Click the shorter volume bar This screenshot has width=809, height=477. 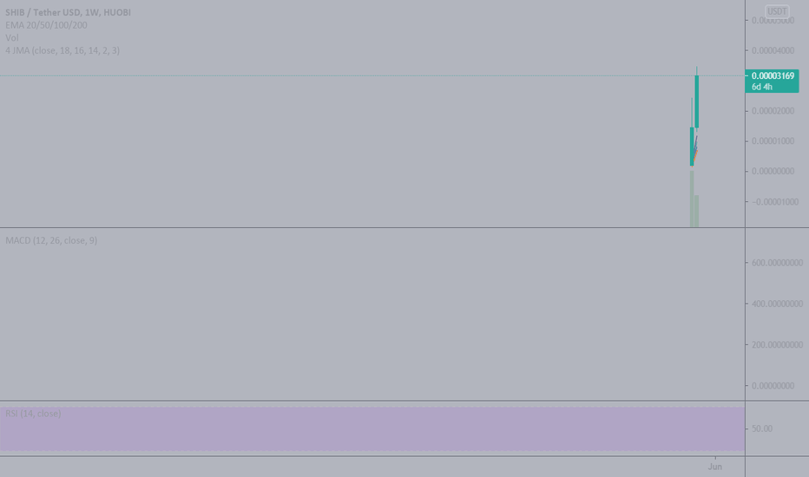point(696,211)
